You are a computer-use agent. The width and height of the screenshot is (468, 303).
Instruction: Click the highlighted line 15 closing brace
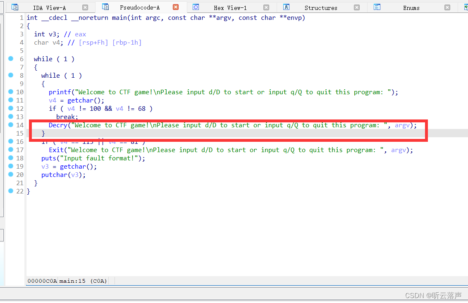click(x=43, y=133)
